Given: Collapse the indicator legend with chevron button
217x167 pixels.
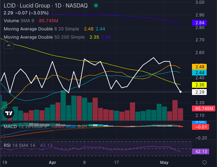Looking at the screenshot, I should [x=9, y=45].
